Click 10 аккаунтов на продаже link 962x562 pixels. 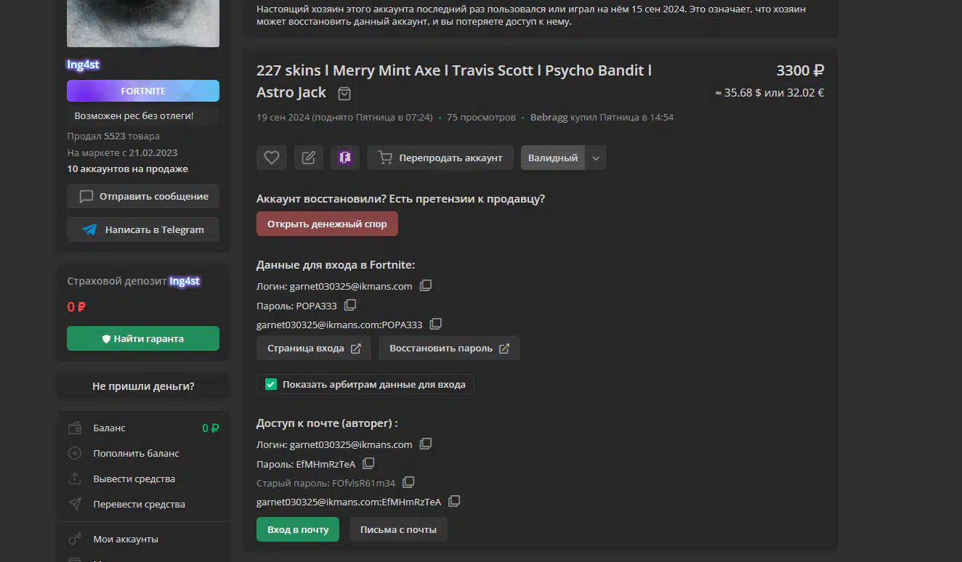point(128,168)
